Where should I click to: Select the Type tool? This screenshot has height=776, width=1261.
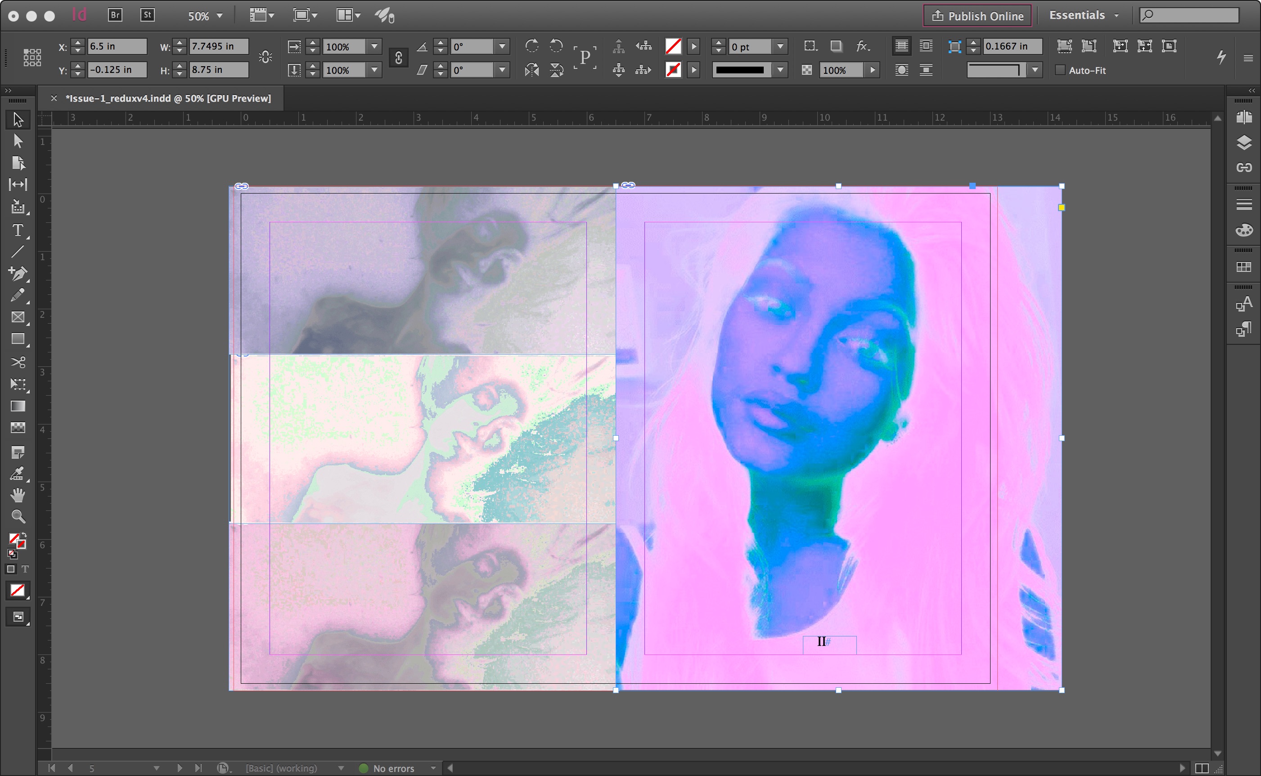point(18,230)
